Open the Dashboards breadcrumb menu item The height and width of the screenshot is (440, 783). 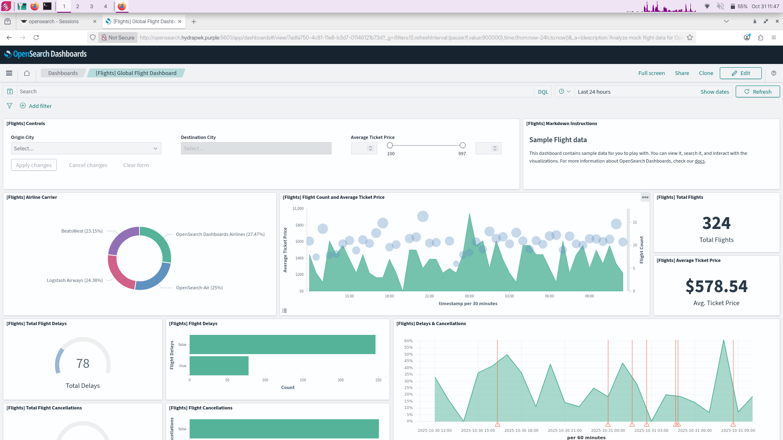(x=63, y=73)
